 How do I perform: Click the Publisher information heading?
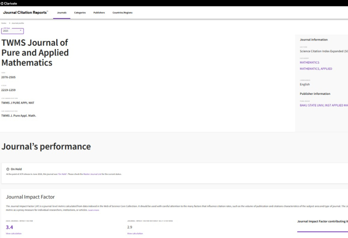(x=315, y=94)
